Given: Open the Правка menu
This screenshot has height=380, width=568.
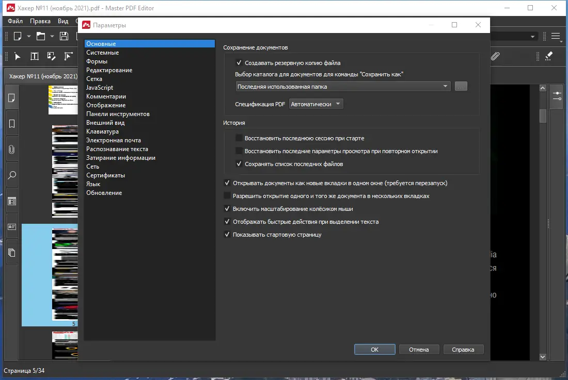Looking at the screenshot, I should 40,21.
